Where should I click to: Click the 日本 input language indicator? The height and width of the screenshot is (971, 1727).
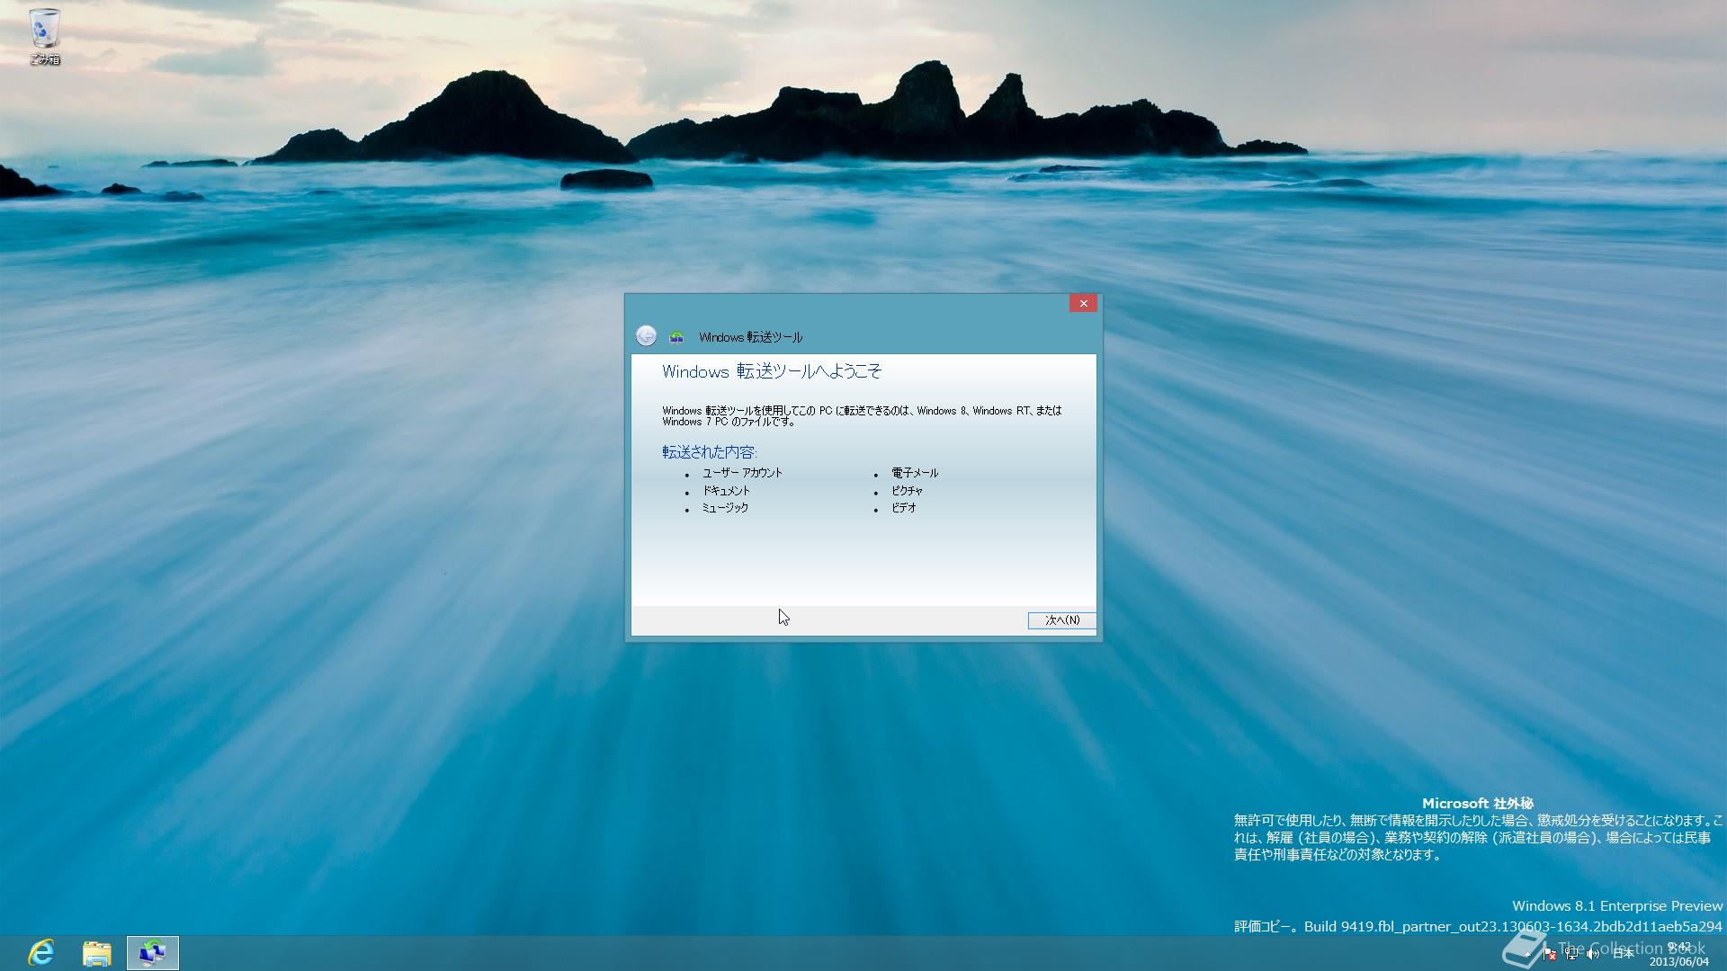1624,954
